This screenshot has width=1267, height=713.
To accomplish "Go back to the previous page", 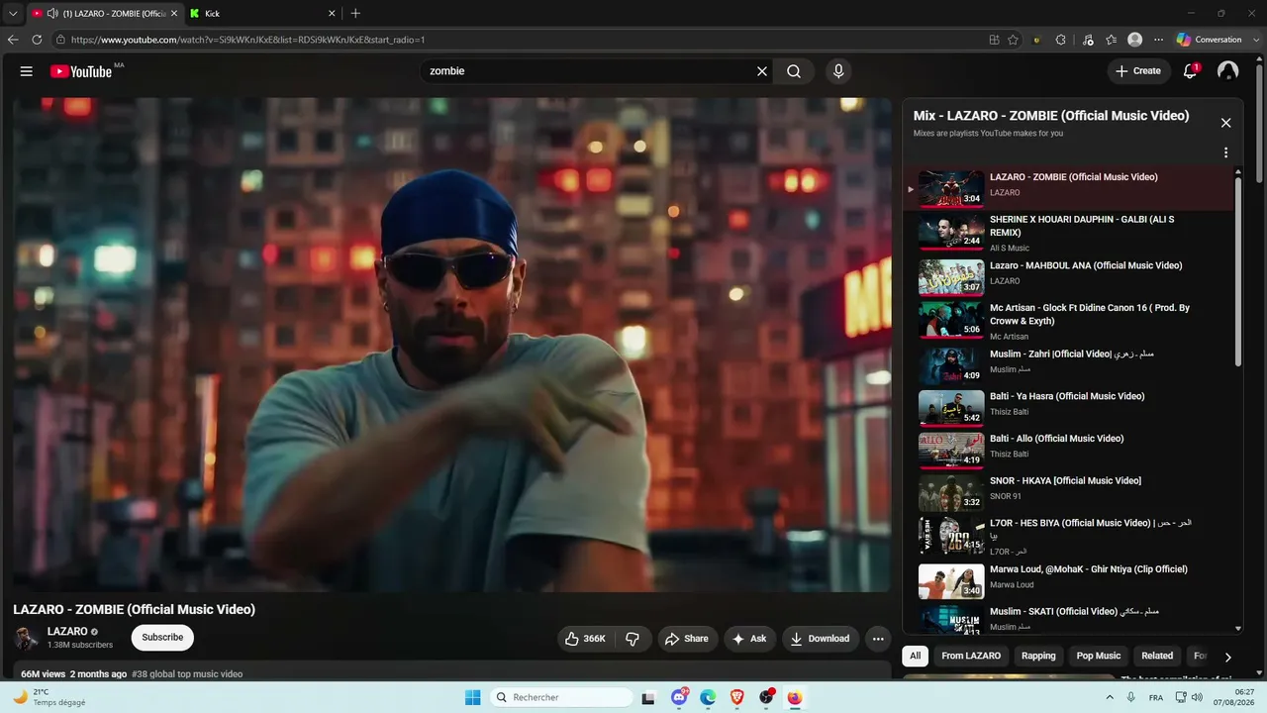I will (x=13, y=40).
